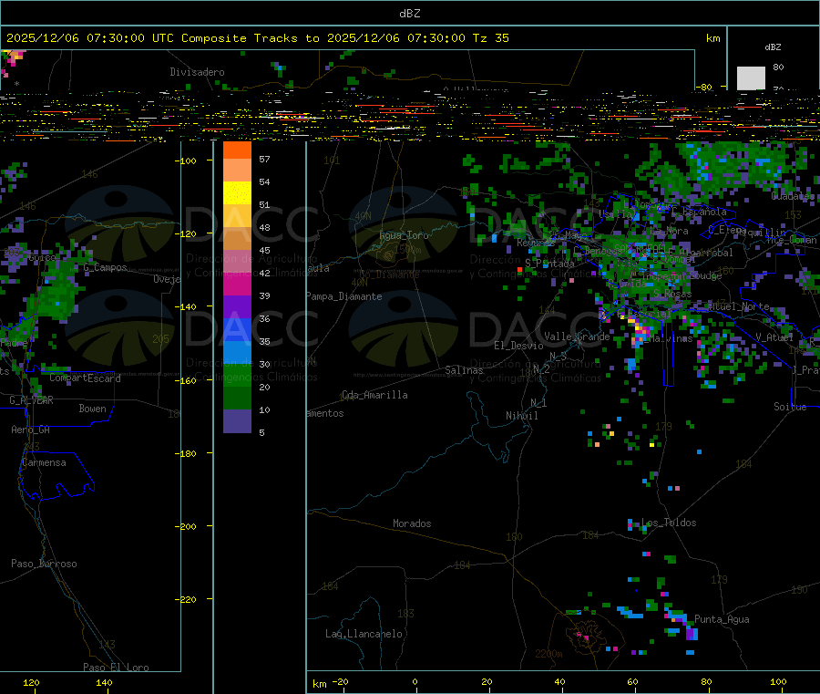820x694 pixels.
Task: Select the yellow swatch between 54 and 51
Action: coord(238,192)
